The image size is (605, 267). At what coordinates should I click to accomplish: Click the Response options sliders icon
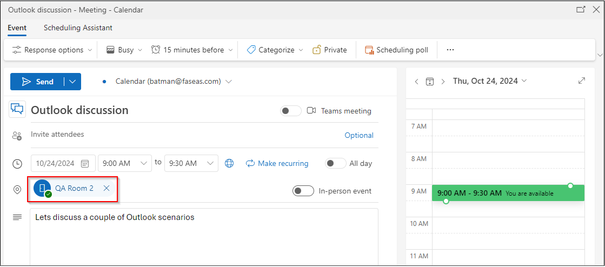tap(17, 50)
